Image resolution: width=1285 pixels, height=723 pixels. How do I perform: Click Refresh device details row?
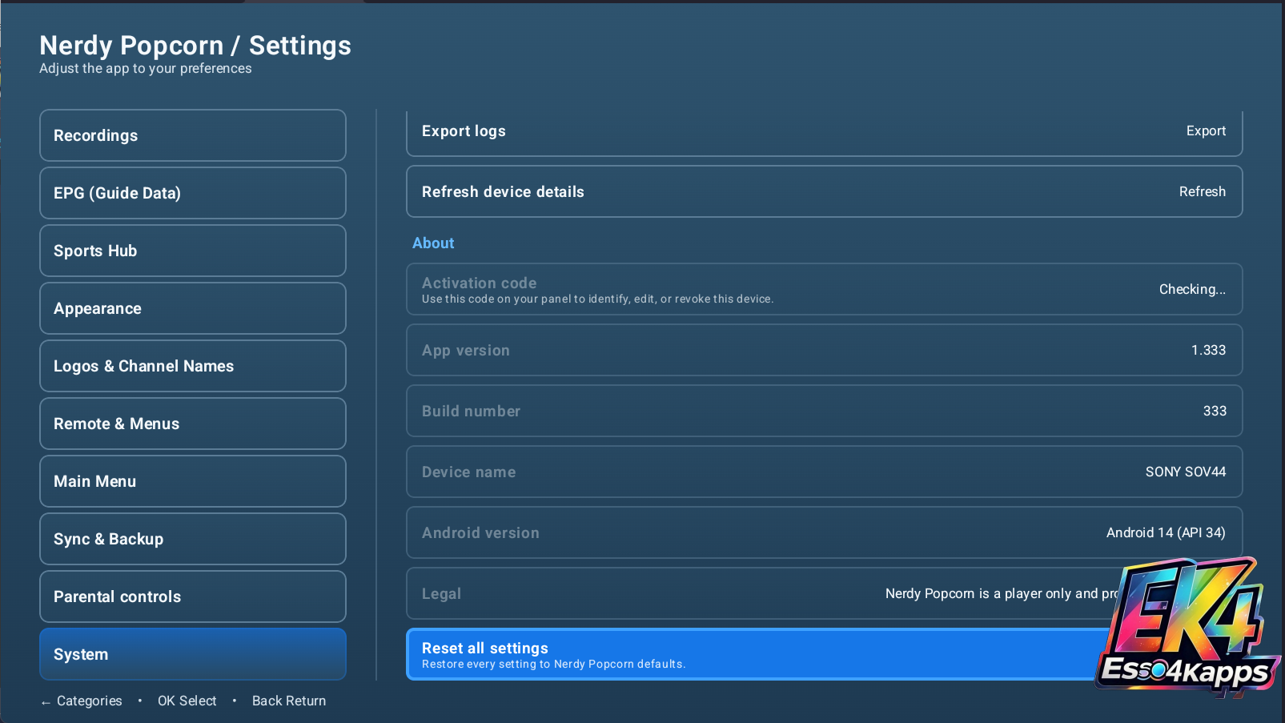(825, 191)
